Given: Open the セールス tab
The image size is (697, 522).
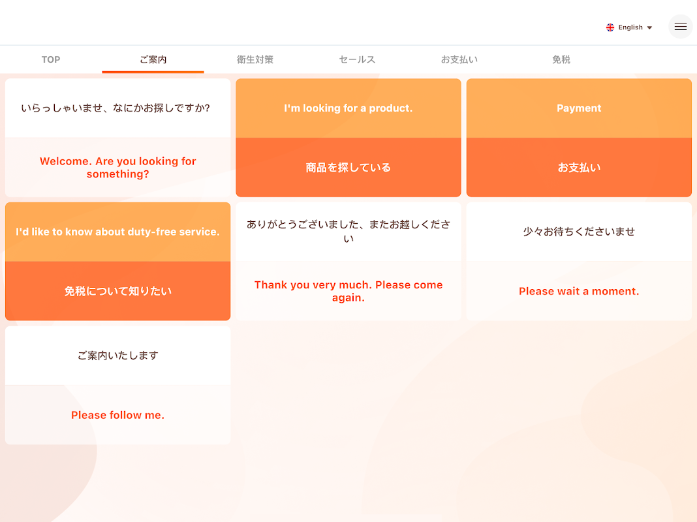Looking at the screenshot, I should pos(357,59).
